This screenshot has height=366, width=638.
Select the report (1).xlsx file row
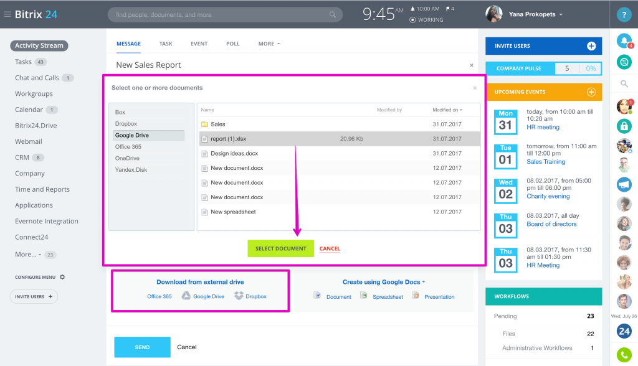[x=340, y=139]
